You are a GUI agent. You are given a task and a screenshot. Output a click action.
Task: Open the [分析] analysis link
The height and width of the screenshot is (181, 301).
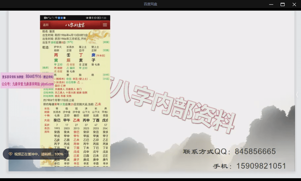(106, 75)
